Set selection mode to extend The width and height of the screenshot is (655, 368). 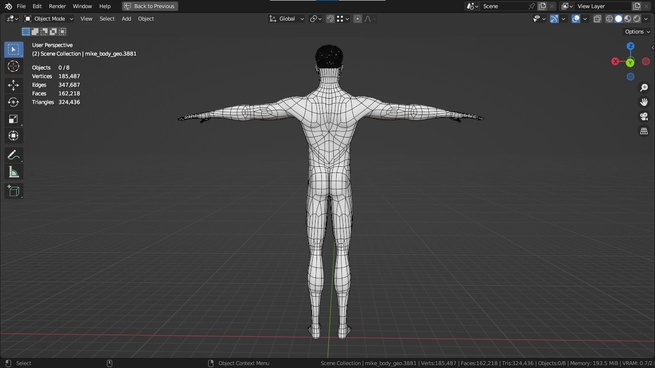tap(35, 32)
